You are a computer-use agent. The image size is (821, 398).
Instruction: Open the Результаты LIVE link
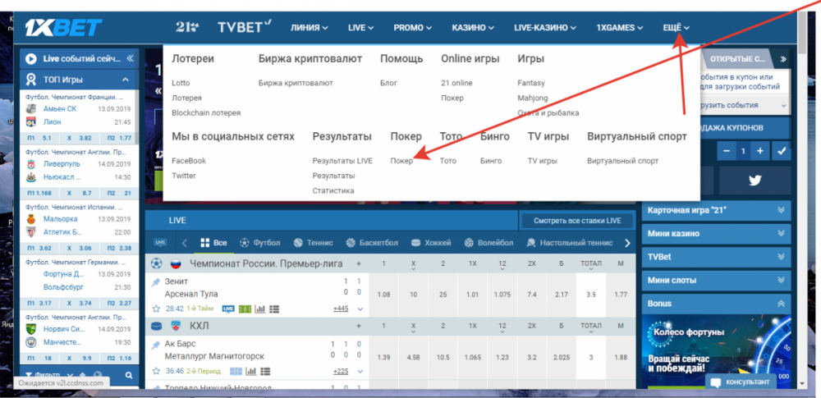[342, 161]
